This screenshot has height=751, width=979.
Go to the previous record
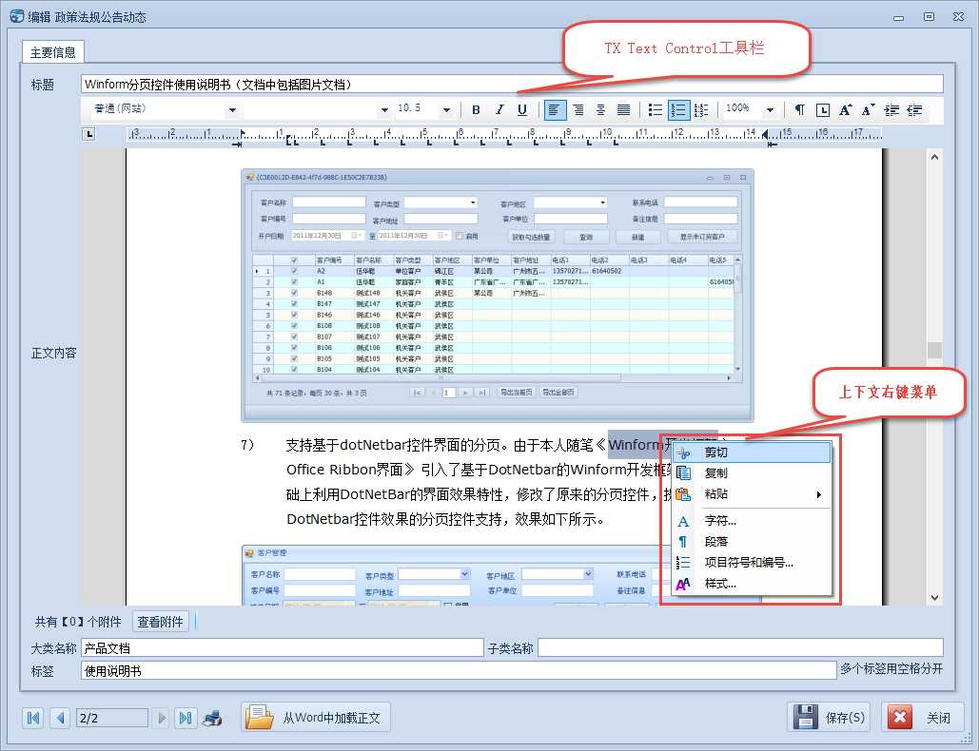(x=60, y=718)
